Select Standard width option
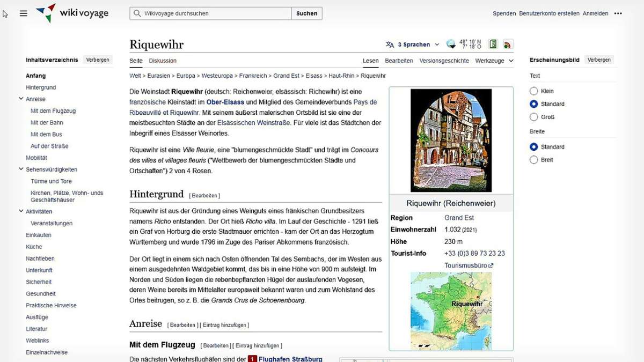644x362 pixels. pyautogui.click(x=533, y=147)
